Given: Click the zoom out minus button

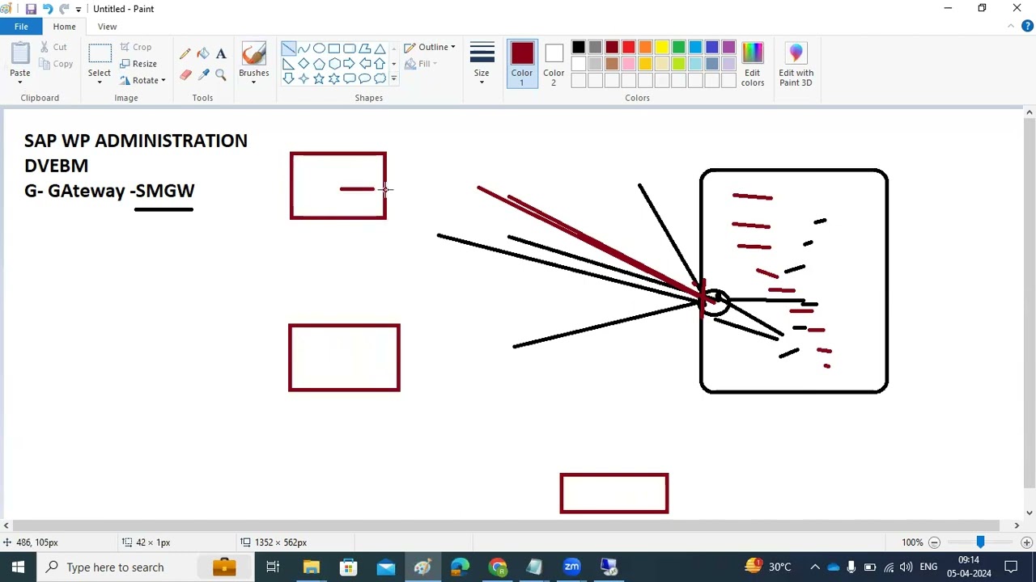Looking at the screenshot, I should 934,542.
